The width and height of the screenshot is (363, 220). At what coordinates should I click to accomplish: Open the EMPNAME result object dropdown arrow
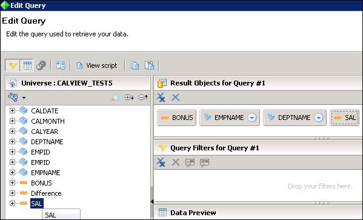(252, 118)
